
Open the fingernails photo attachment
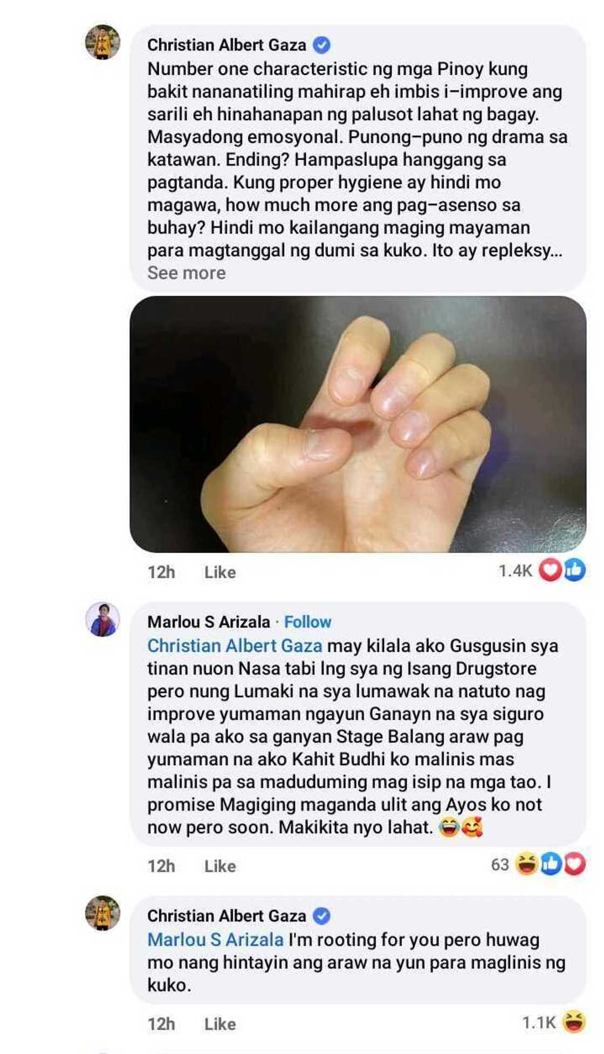click(x=358, y=424)
